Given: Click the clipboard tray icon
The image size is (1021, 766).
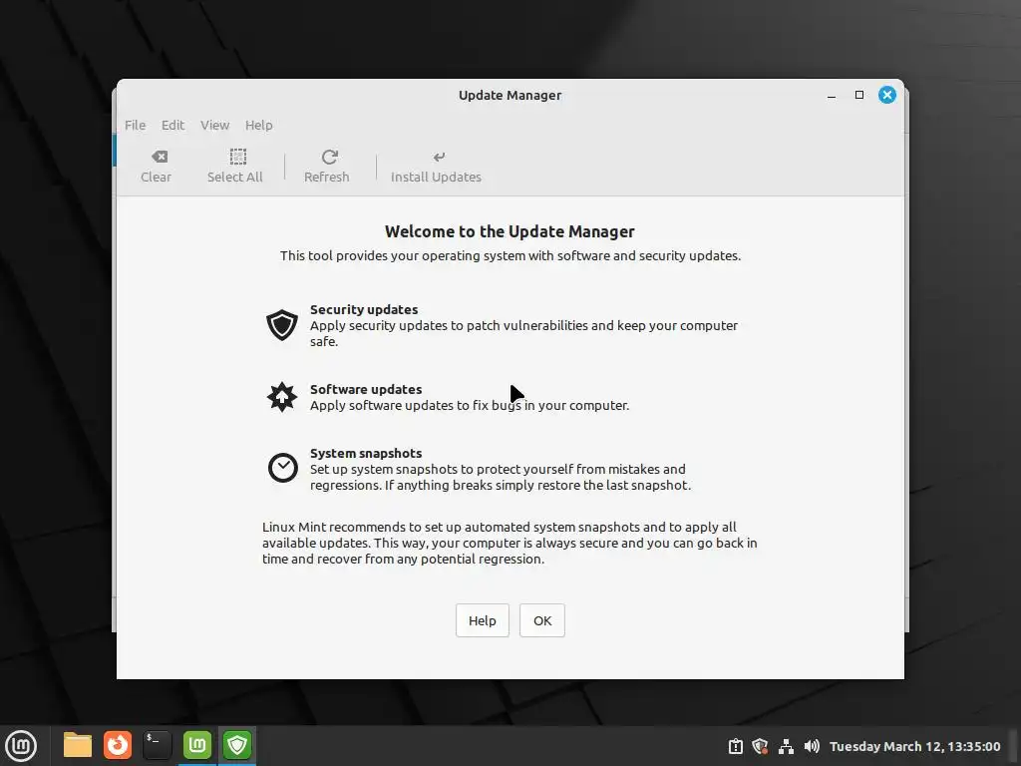Looking at the screenshot, I should pos(735,746).
